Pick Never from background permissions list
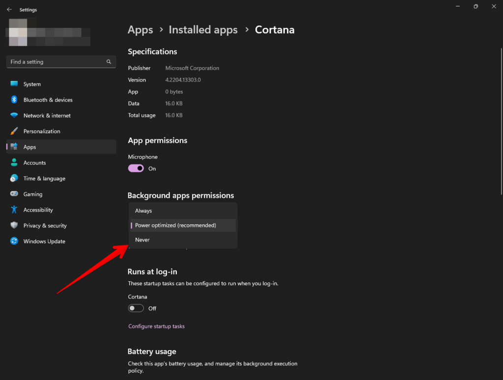The width and height of the screenshot is (503, 380). click(x=142, y=240)
